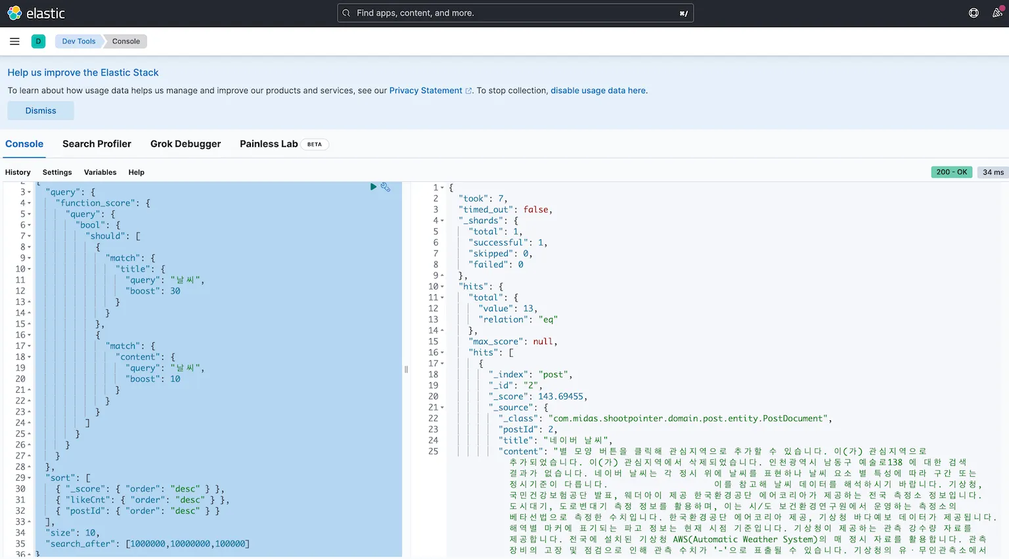Click the search magnifier icon
This screenshot has width=1009, height=559.
click(346, 13)
